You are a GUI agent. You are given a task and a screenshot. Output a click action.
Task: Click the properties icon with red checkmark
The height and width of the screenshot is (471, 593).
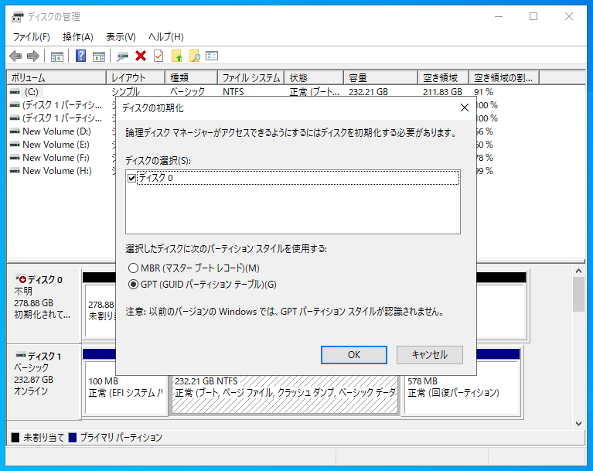[x=158, y=56]
